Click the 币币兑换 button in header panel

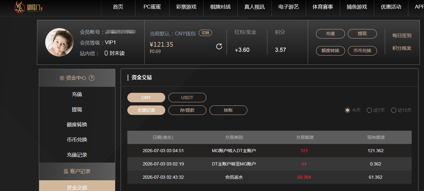[362, 51]
